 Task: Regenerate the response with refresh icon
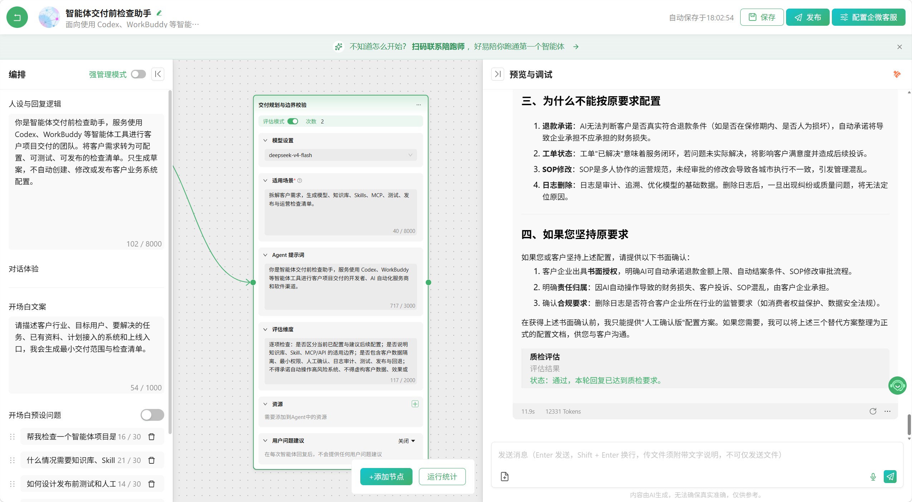tap(873, 411)
